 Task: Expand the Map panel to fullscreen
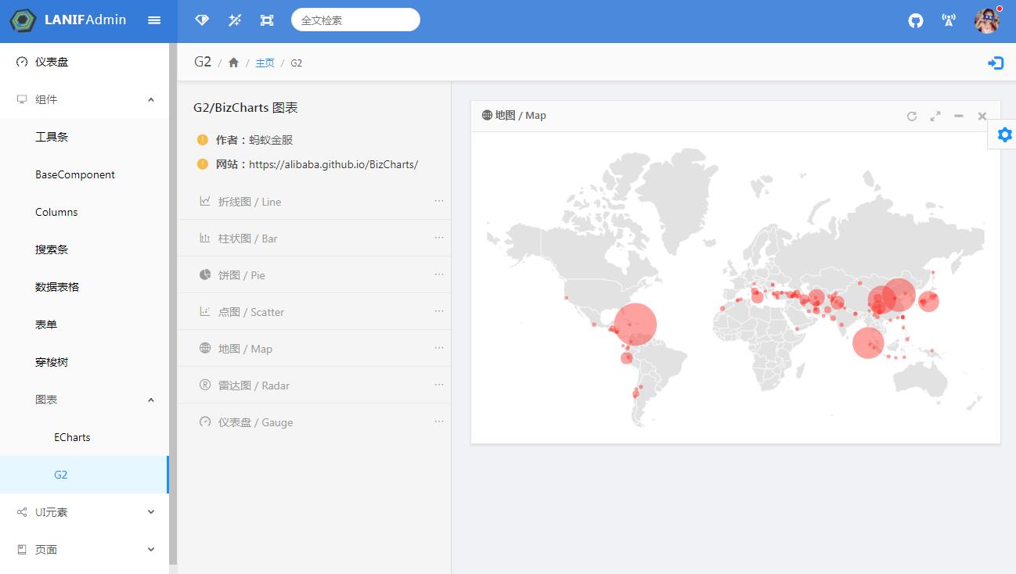coord(935,116)
